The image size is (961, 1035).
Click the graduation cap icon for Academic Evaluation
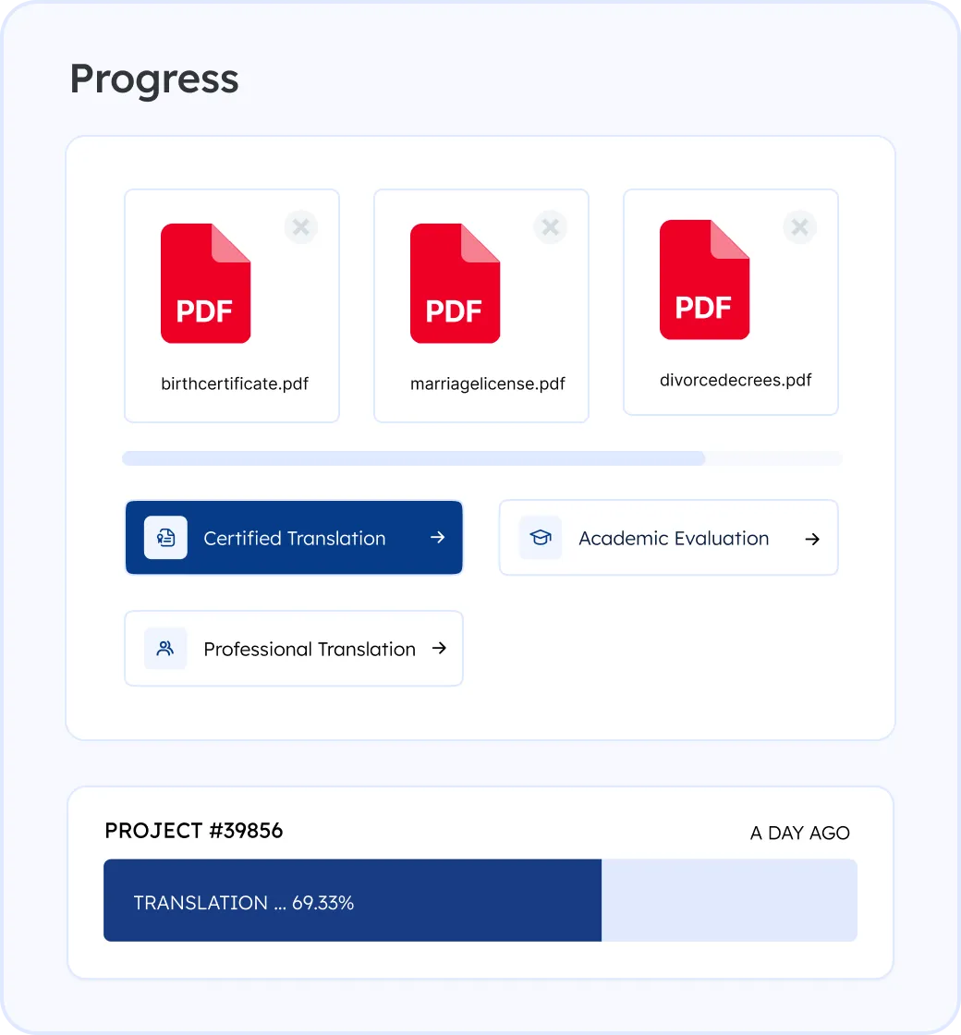540,537
